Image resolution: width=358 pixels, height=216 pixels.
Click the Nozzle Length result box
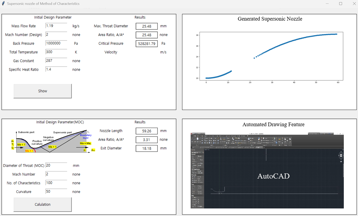coord(147,131)
